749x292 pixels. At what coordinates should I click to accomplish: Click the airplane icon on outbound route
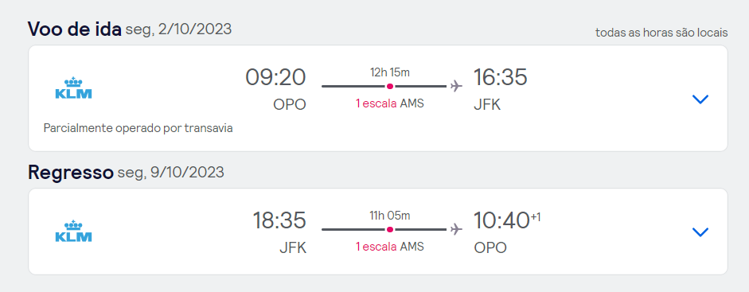click(x=457, y=87)
